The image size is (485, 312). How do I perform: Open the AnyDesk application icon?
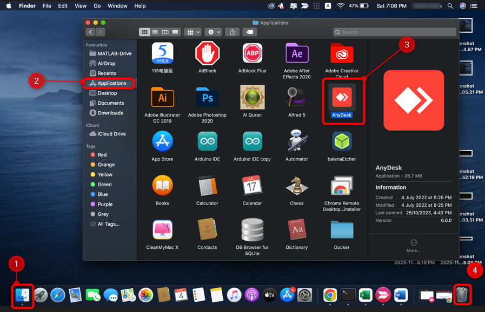342,98
